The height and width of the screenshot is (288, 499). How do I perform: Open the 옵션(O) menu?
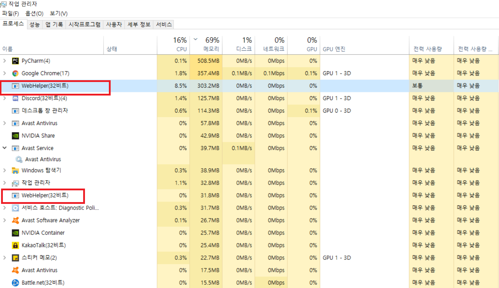[34, 14]
